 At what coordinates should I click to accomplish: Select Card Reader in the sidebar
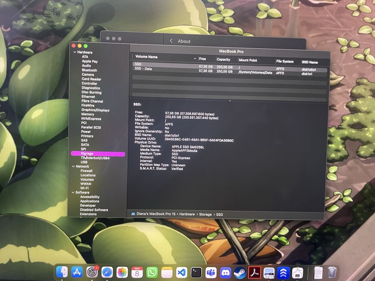(x=91, y=79)
